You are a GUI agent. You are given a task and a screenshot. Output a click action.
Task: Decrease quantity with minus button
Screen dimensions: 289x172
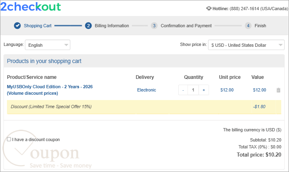pyautogui.click(x=183, y=90)
